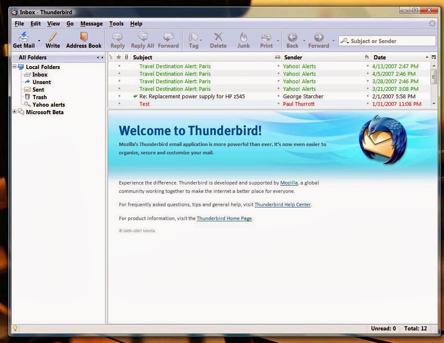
Task: Expand the Microsoft Beta folder
Action: click(x=15, y=112)
